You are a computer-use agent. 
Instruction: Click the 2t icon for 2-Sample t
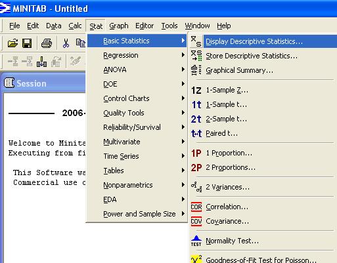coord(196,119)
